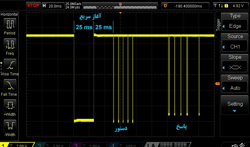Viewport: 250px width, 147px height.
Task: Open the trigger Setting submenu
Action: click(235, 105)
